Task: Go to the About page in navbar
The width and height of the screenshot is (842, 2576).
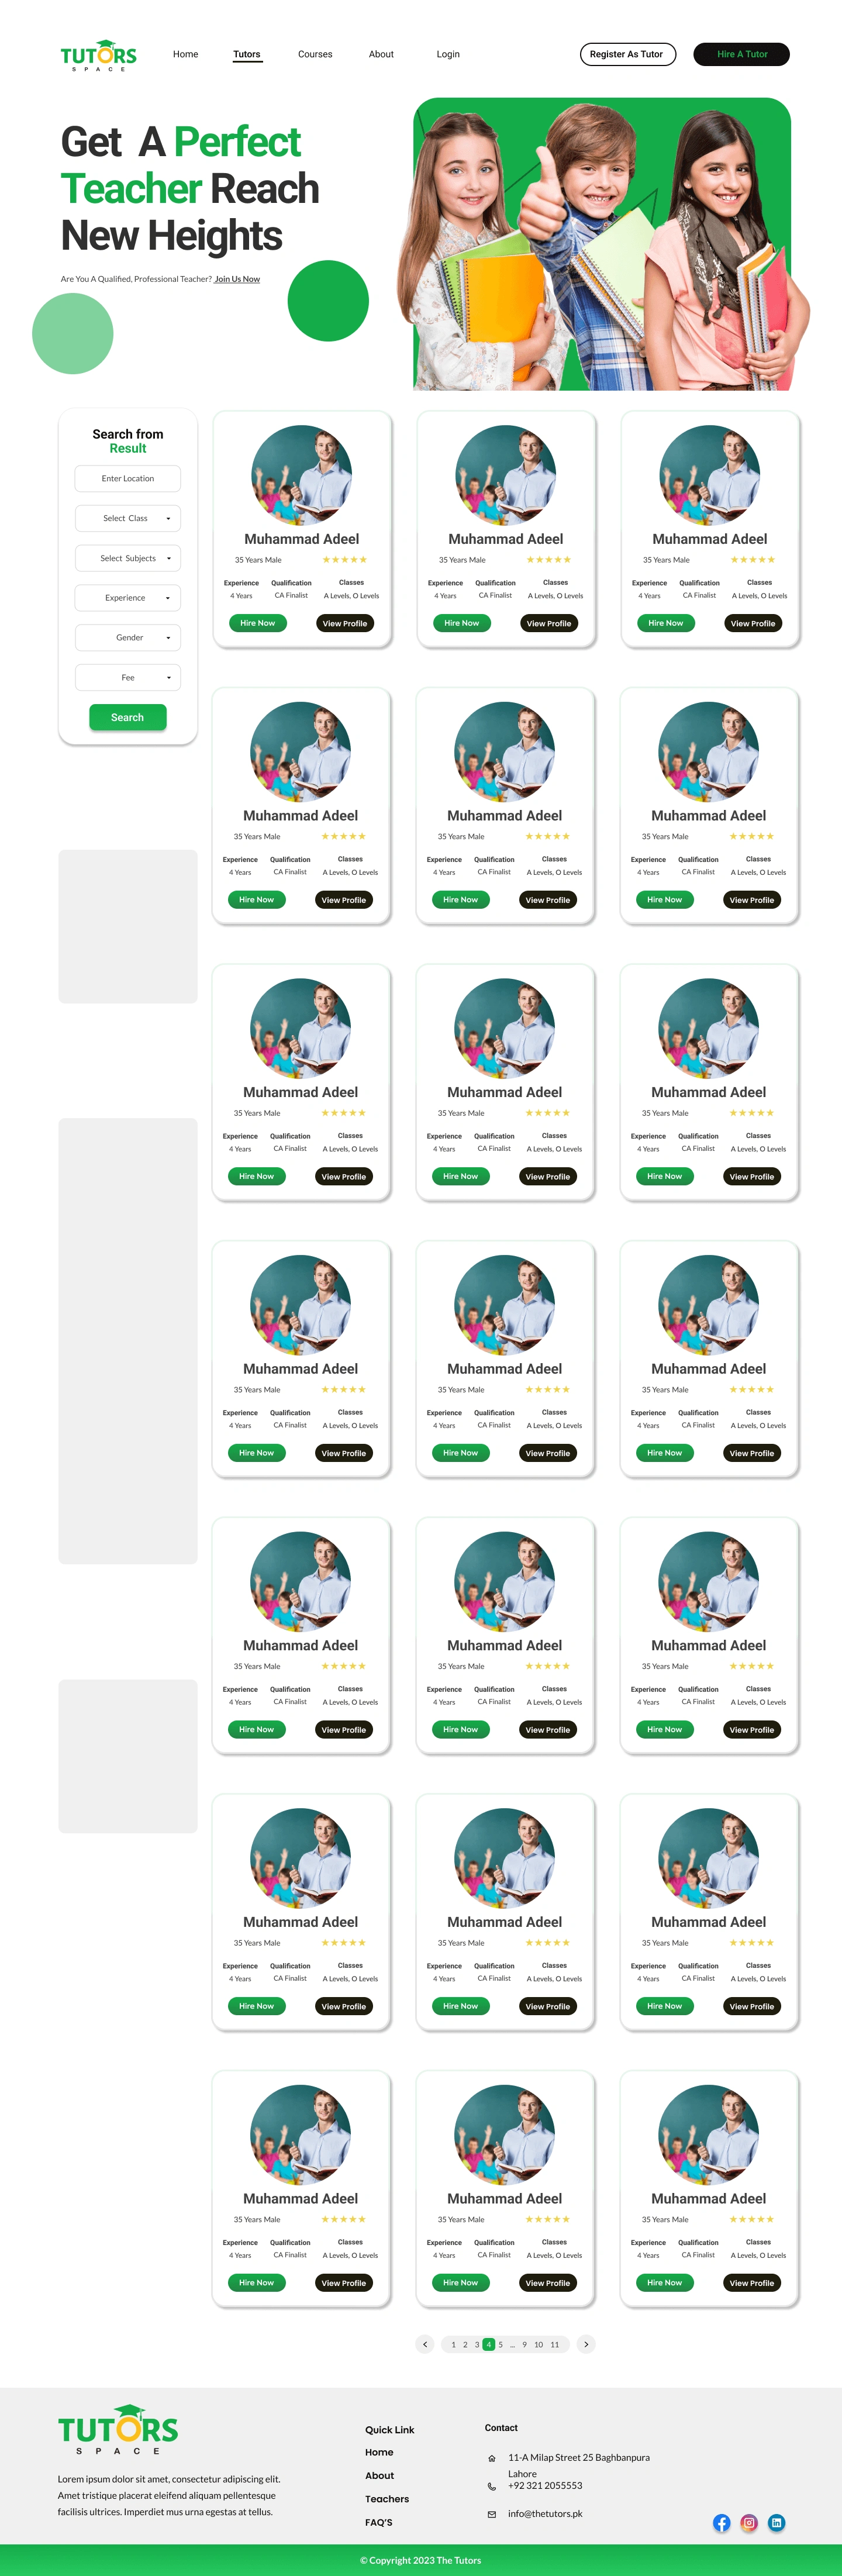Action: [381, 54]
